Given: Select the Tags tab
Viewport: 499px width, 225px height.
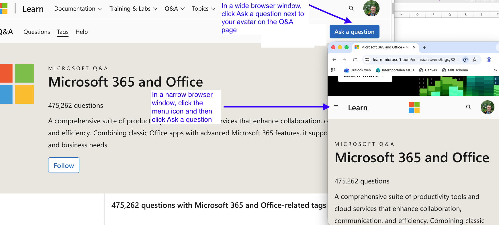Looking at the screenshot, I should (62, 32).
